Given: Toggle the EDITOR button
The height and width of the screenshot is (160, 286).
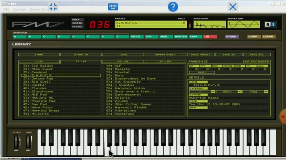Looking at the screenshot, I should (x=77, y=23).
